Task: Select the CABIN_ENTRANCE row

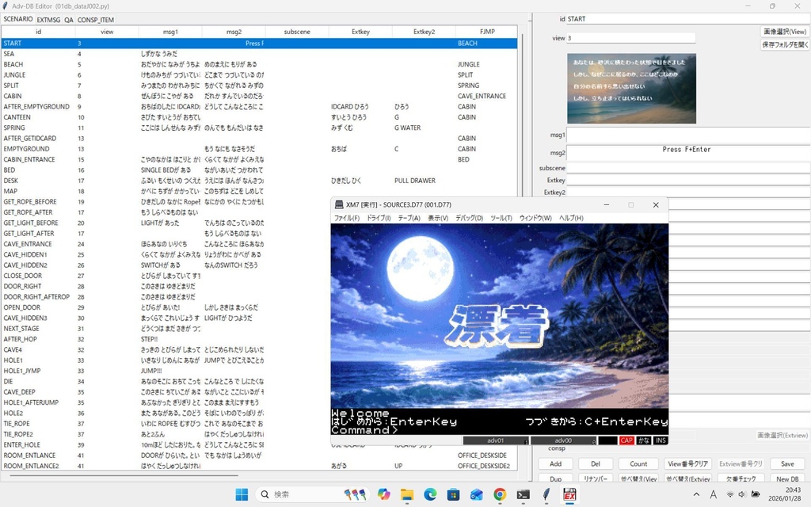Action: tap(259, 159)
